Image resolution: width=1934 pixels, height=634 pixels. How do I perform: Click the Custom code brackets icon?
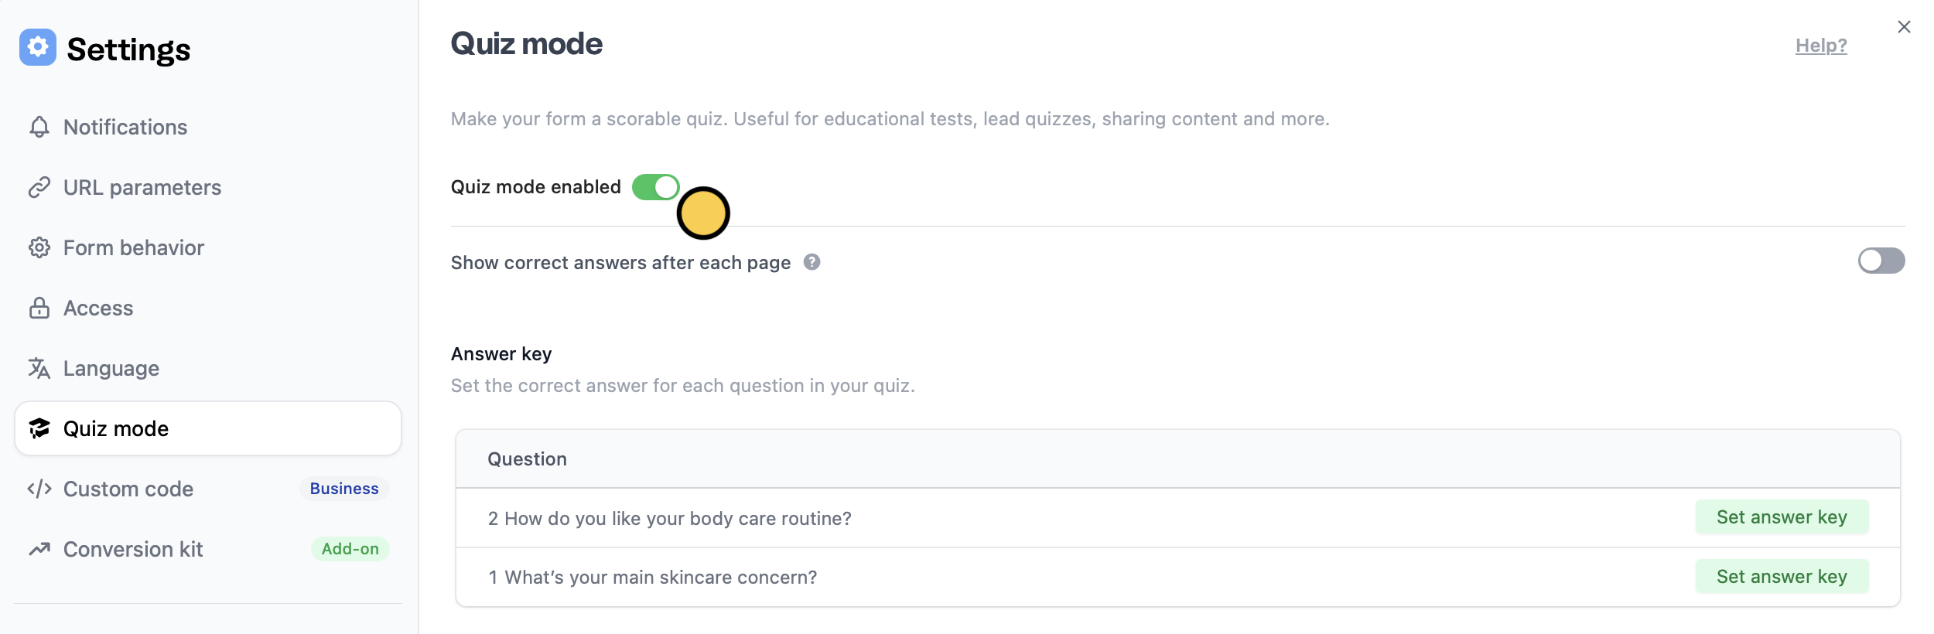[39, 489]
